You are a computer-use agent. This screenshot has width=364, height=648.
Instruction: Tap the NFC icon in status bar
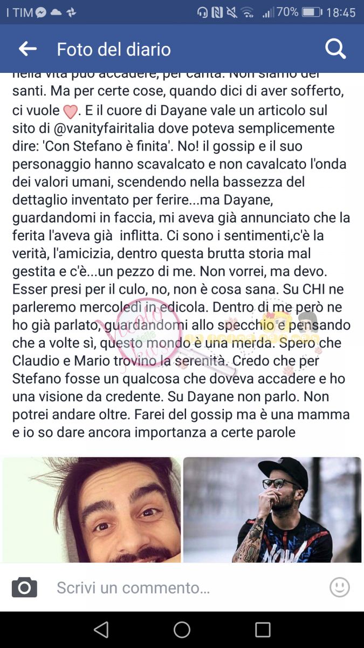point(218,12)
